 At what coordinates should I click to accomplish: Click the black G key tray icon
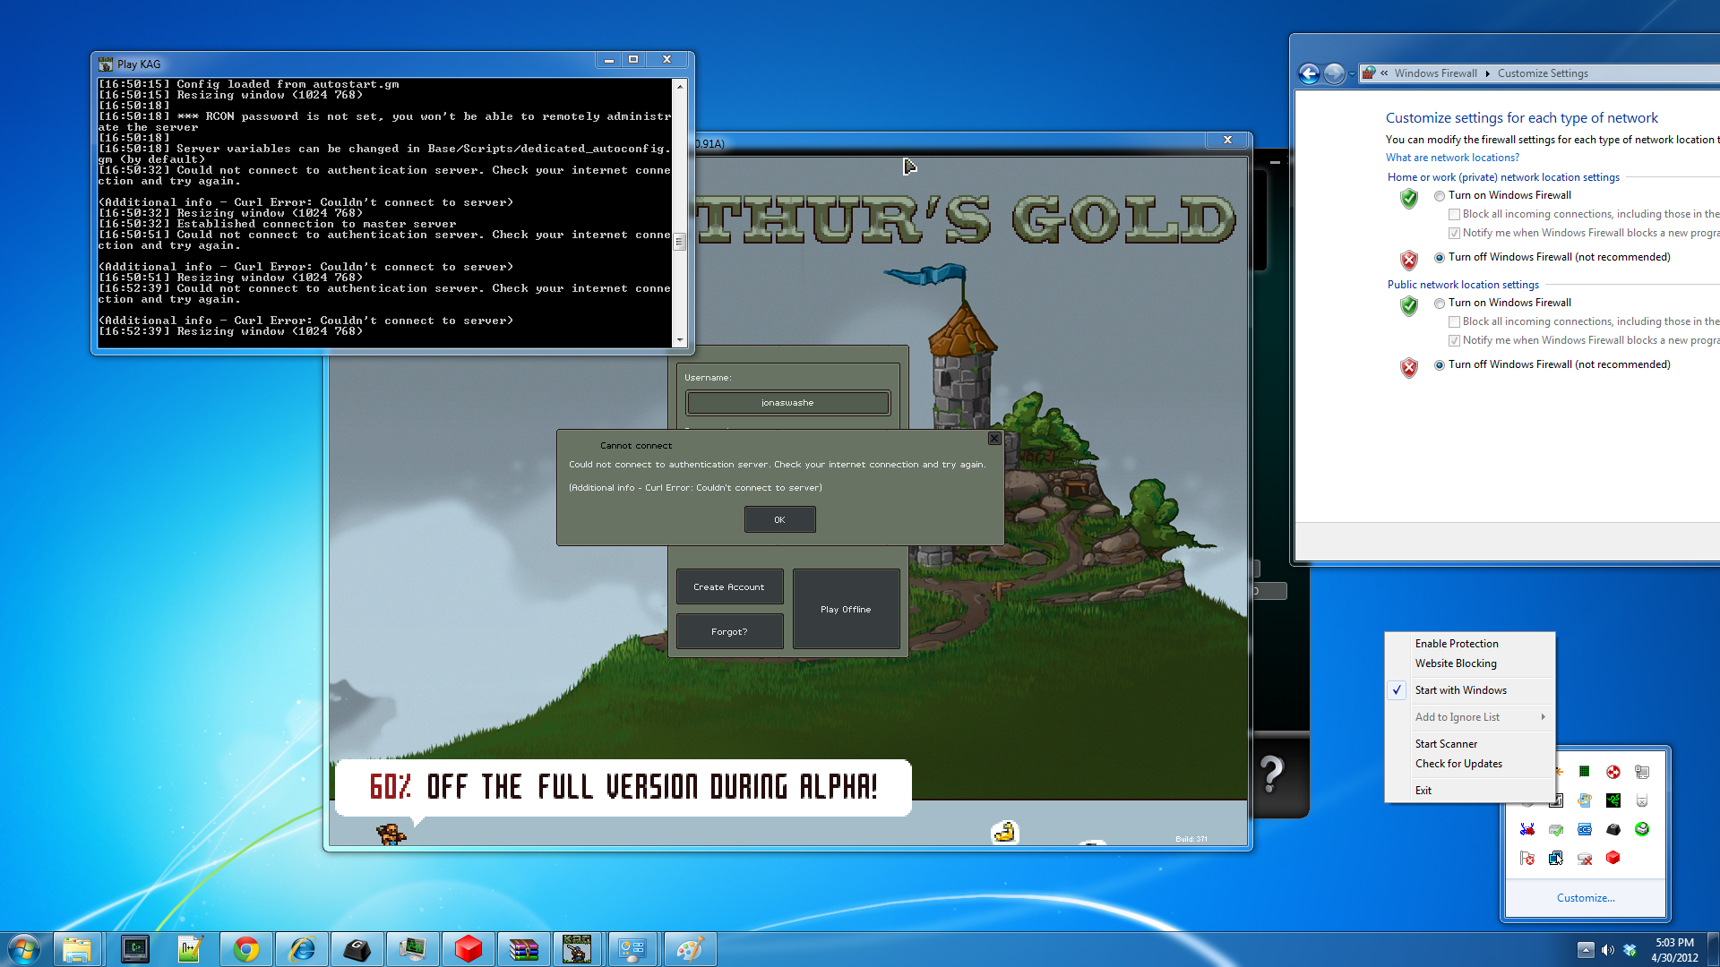[x=1613, y=829]
